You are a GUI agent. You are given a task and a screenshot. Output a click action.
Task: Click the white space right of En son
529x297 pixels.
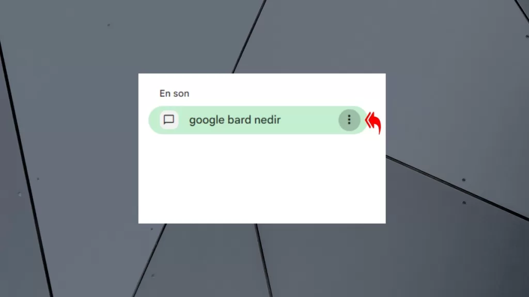287,94
